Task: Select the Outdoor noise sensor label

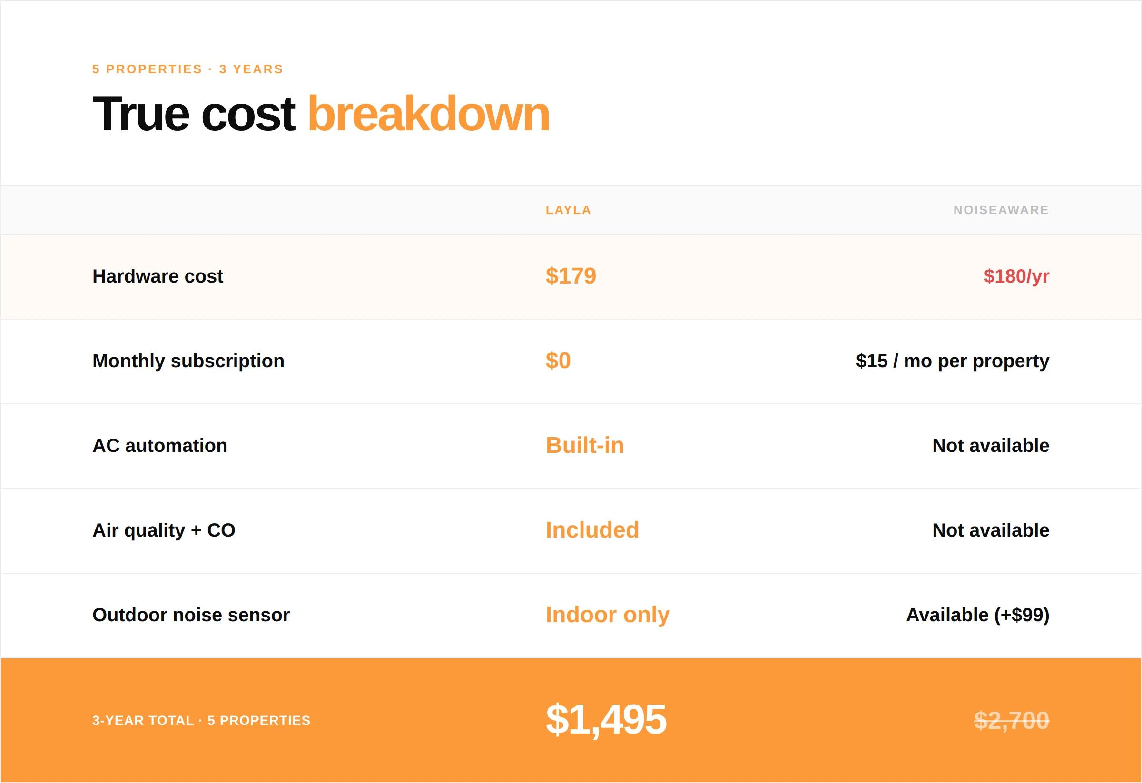Action: 191,615
